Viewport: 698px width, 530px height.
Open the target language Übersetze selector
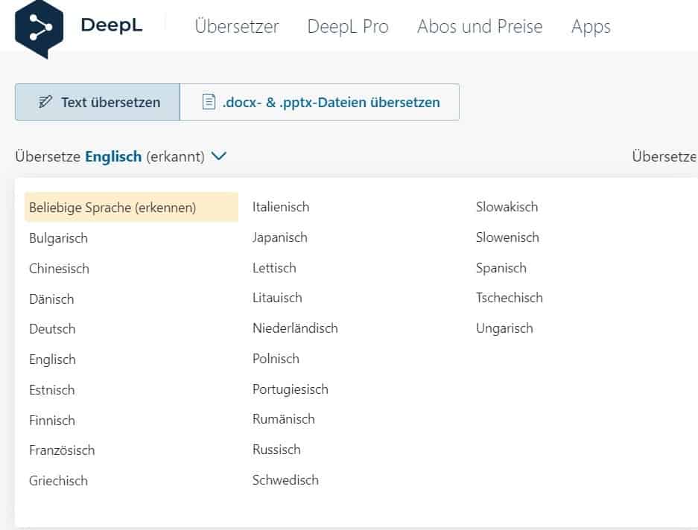(x=664, y=156)
